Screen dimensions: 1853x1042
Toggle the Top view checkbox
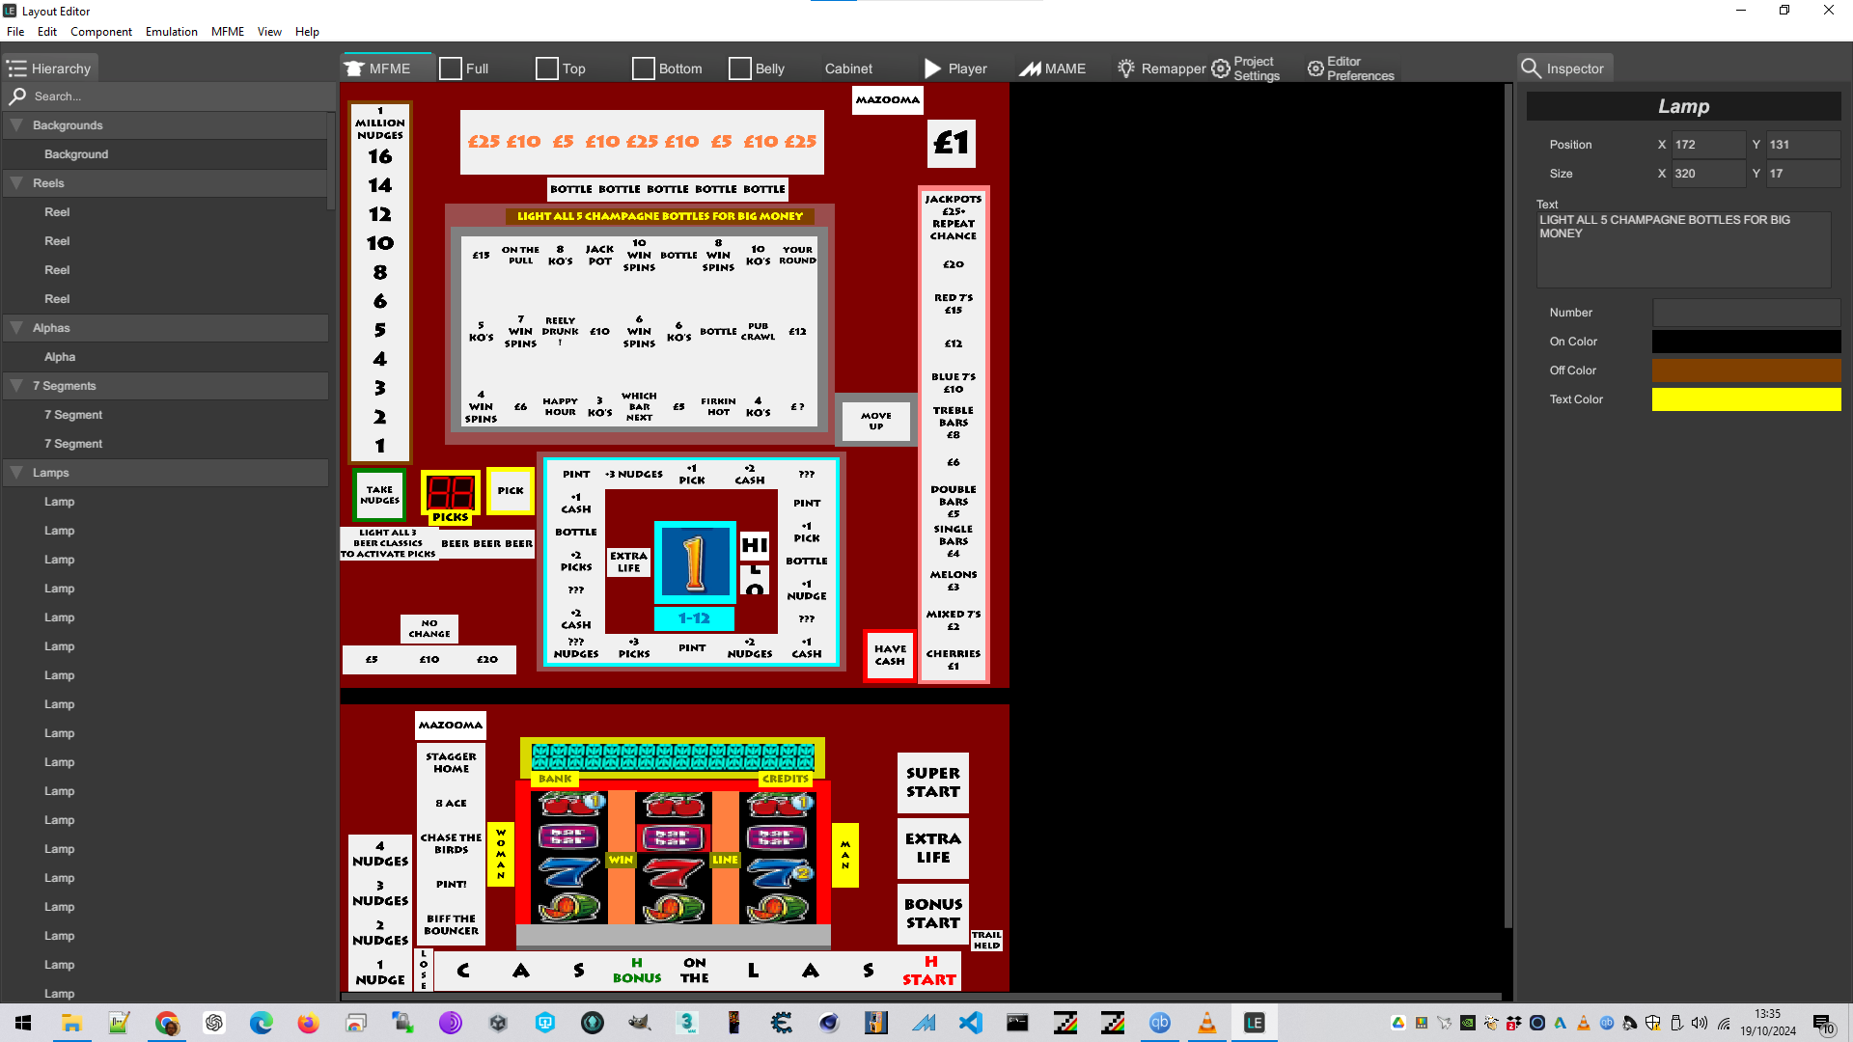pos(547,69)
